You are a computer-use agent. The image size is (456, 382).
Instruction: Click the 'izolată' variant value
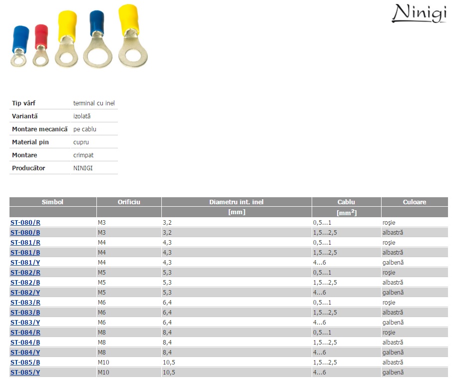tap(82, 116)
